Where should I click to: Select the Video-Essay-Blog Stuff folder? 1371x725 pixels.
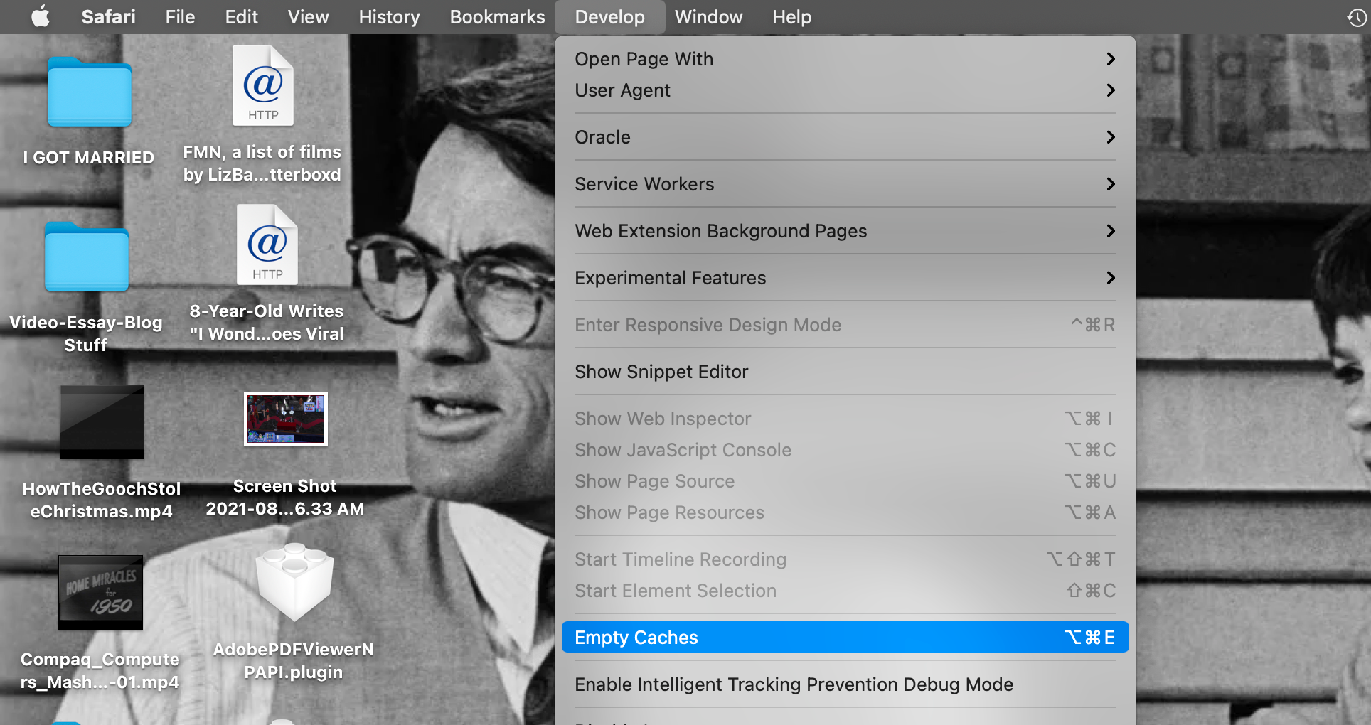pyautogui.click(x=87, y=257)
